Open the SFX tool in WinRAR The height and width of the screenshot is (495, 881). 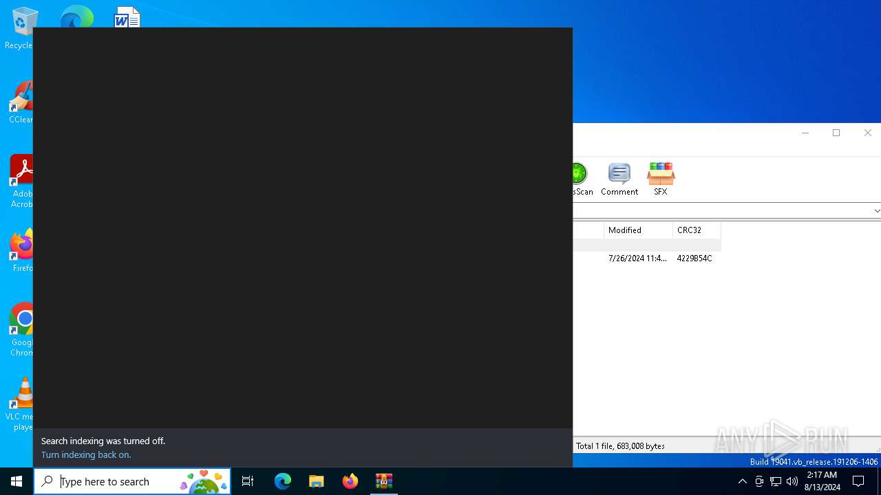click(661, 179)
